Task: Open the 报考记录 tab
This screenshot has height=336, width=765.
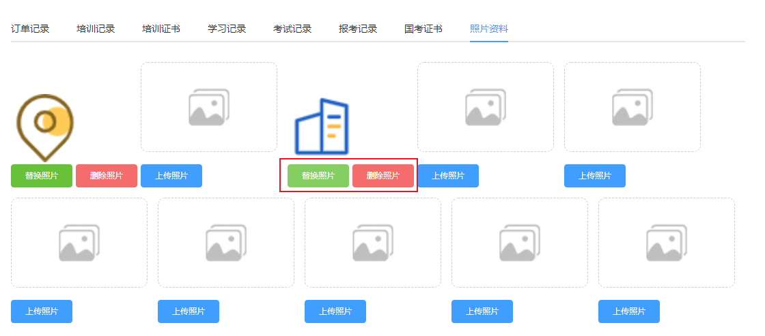Action: 358,29
